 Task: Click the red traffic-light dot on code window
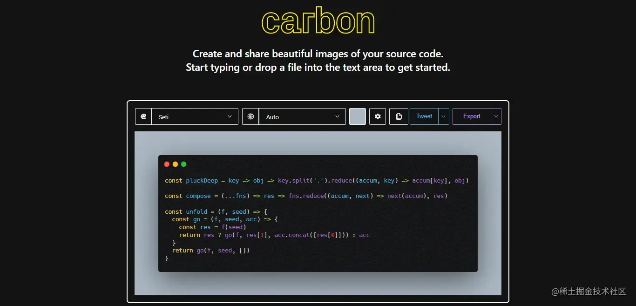[167, 164]
